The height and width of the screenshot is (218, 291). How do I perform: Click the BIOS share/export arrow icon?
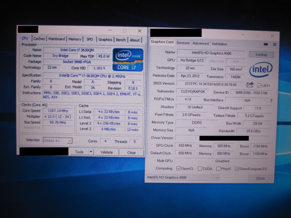(250, 85)
